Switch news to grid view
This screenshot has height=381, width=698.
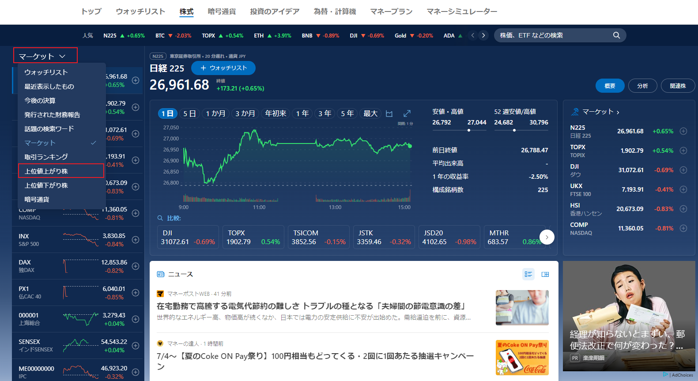click(x=545, y=274)
